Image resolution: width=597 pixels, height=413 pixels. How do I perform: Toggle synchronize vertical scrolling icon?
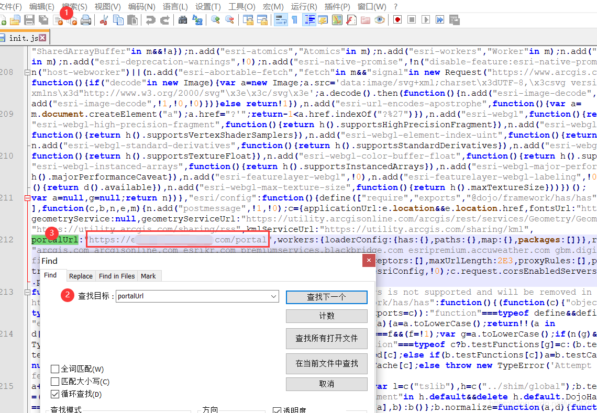(248, 20)
